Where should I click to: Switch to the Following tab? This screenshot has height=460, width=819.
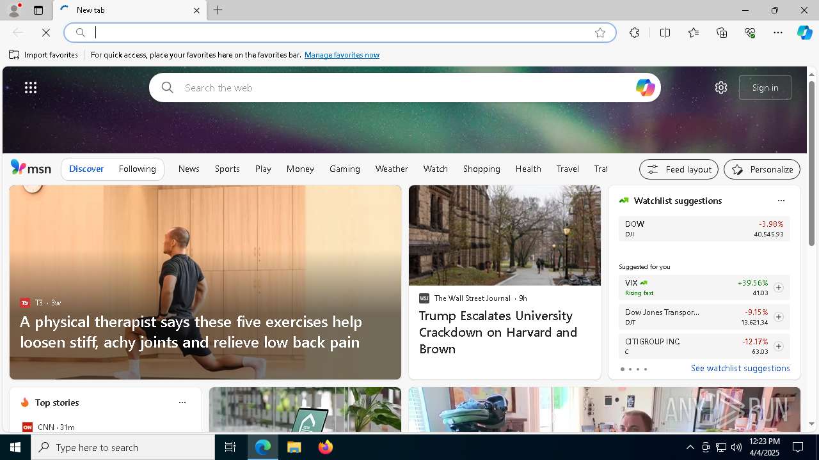[x=137, y=169]
